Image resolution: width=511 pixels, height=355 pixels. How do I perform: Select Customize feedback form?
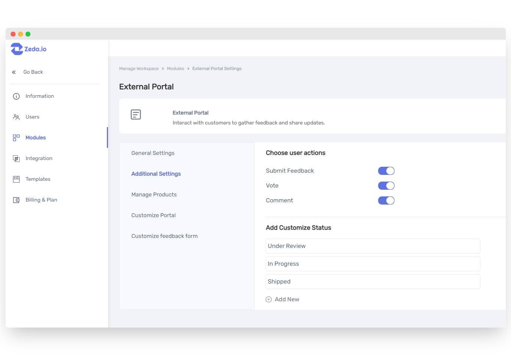[164, 236]
